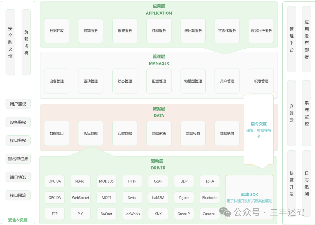This screenshot has height=225, width=315.
Task: Click the 安全防火墙 vertical bar
Action: click(10, 42)
